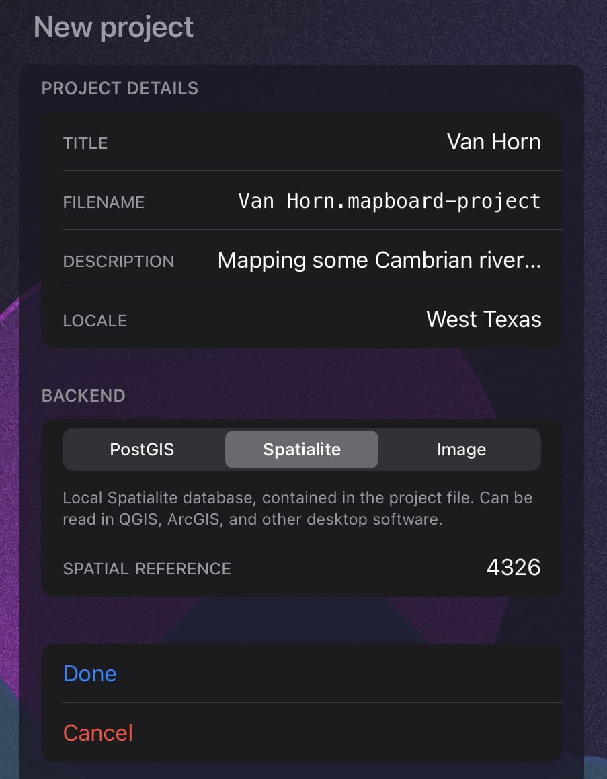Tap the LOCALE row label

coord(95,321)
